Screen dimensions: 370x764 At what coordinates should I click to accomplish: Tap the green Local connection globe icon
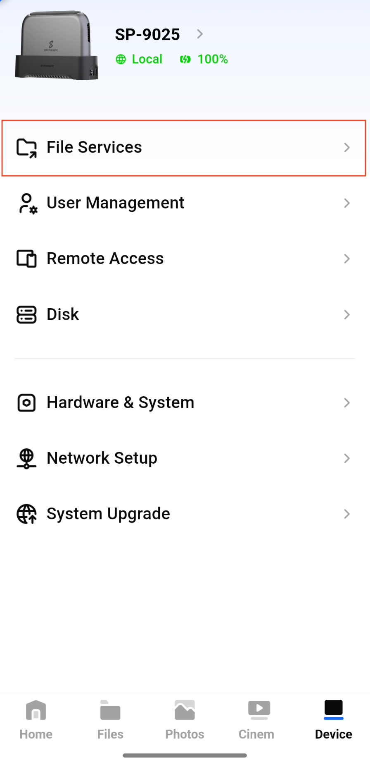click(121, 59)
